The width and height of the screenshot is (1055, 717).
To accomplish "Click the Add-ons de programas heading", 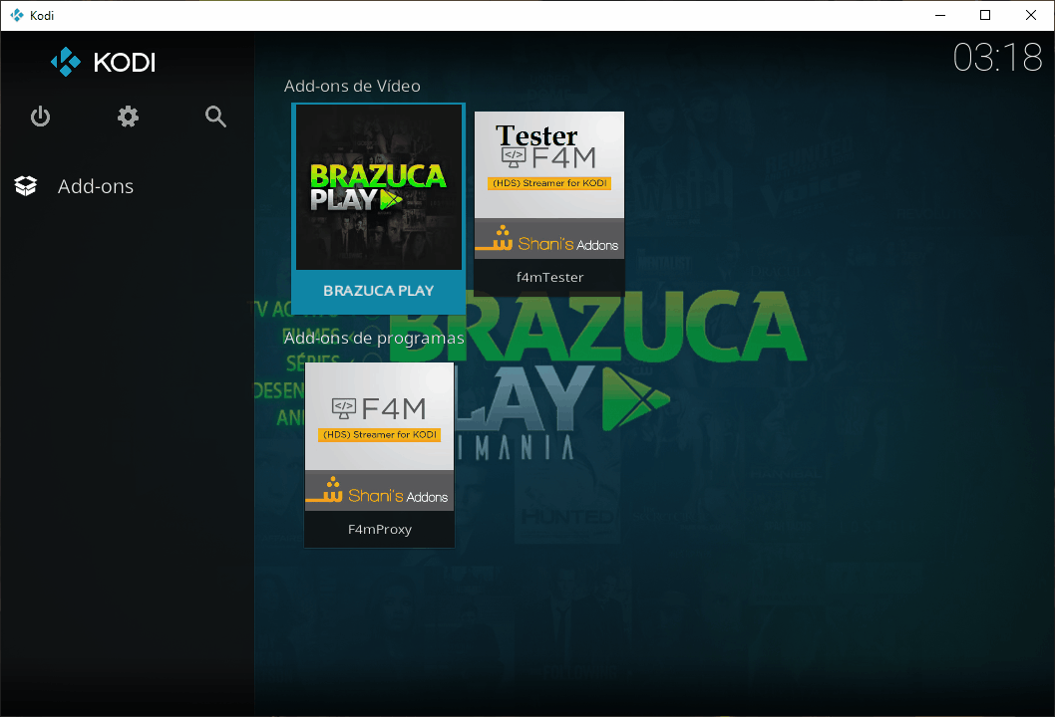I will (x=374, y=338).
